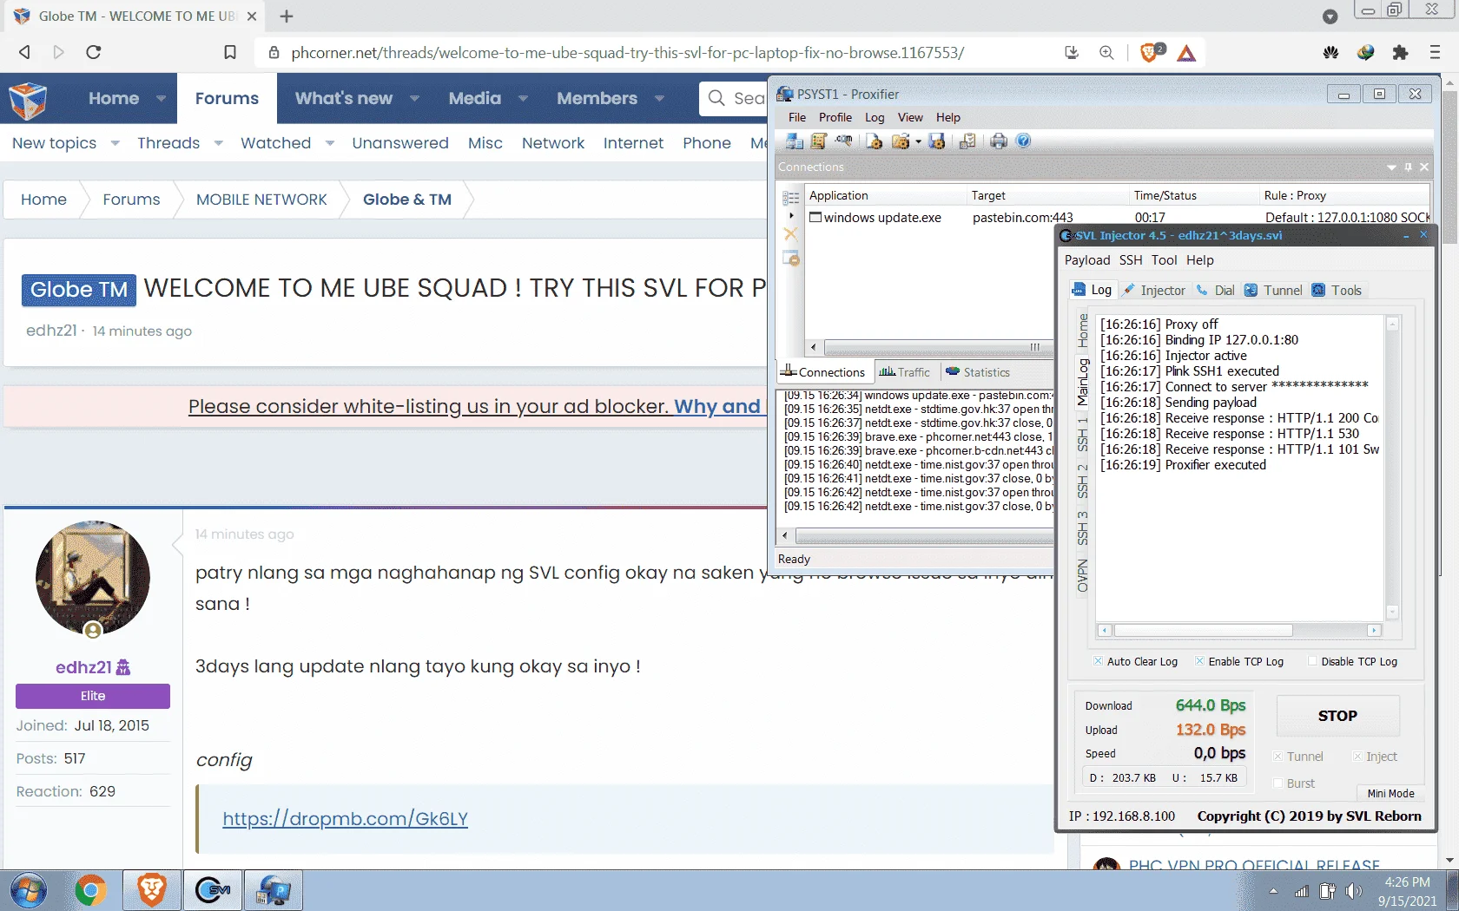This screenshot has width=1459, height=911.
Task: Open Brave main menu hamburger icon
Action: point(1435,52)
